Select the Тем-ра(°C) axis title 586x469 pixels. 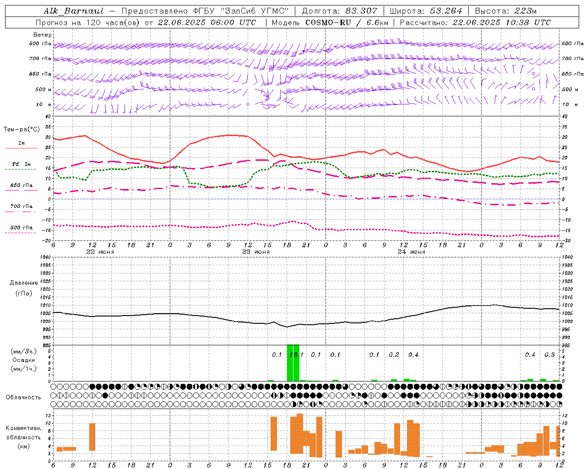(x=22, y=130)
